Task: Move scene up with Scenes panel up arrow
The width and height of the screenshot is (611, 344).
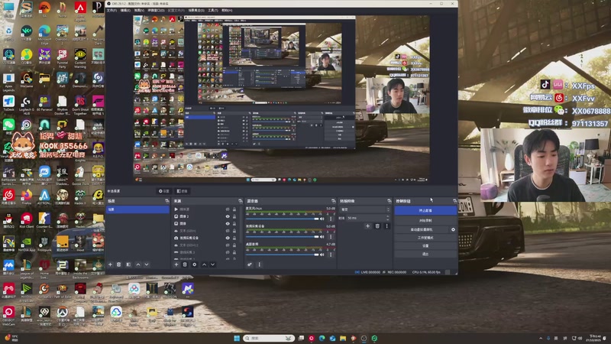Action: click(138, 264)
